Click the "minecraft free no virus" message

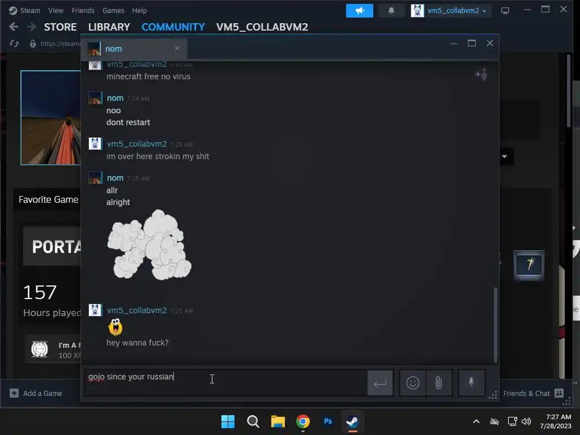pos(148,76)
